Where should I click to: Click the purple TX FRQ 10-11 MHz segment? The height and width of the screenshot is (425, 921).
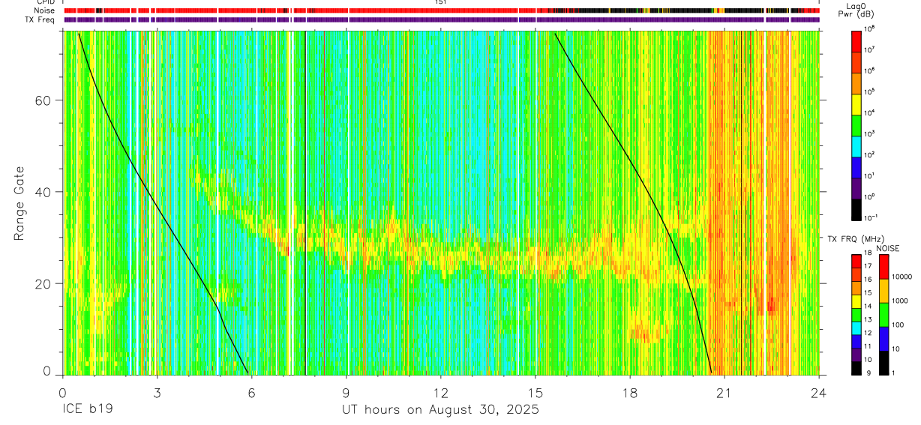point(857,355)
